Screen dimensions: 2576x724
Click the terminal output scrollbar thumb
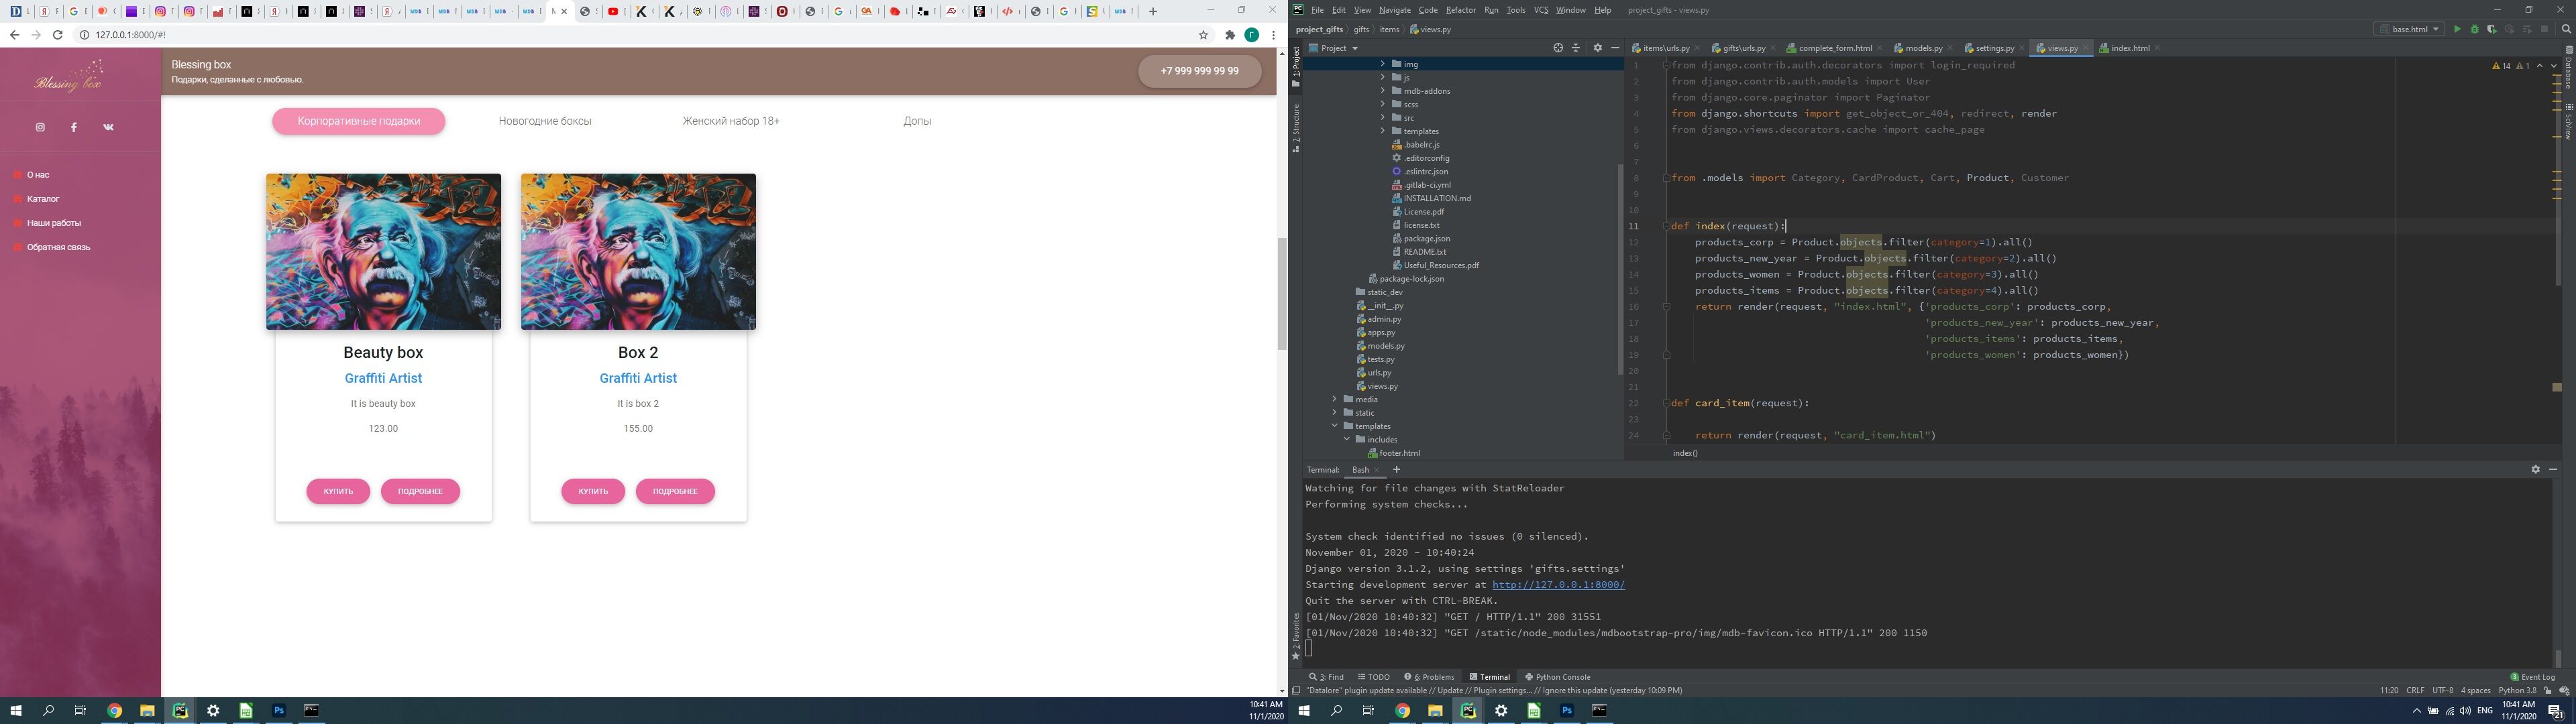tap(2558, 658)
